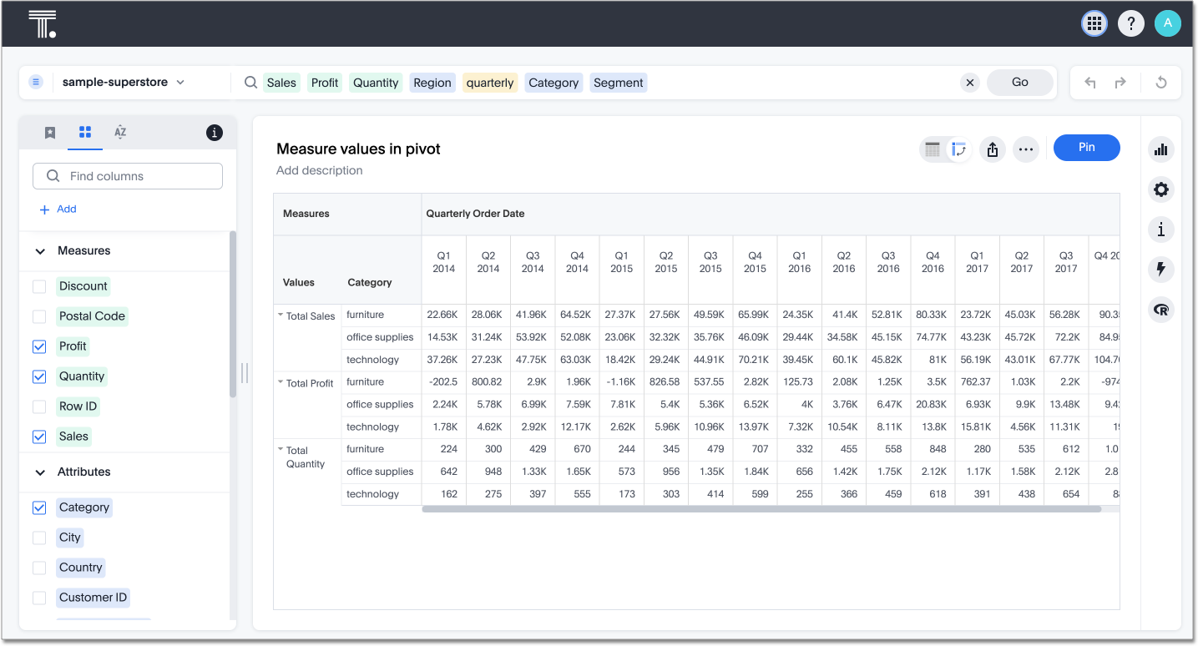Open the chart configuration bar icon
The height and width of the screenshot is (646, 1198).
point(1160,149)
